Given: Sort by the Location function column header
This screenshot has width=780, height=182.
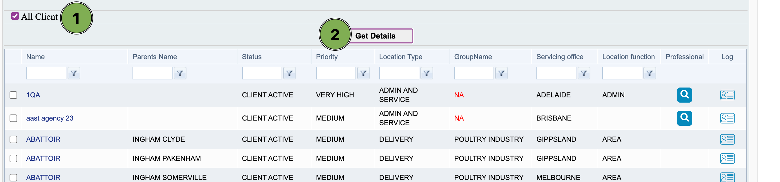Looking at the screenshot, I should pos(628,57).
